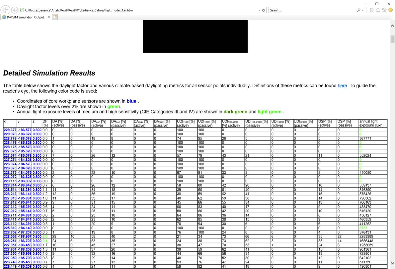This screenshot has height=269, width=395.
Task: Click the y coordinate '-184.075' cell
Action: pyautogui.click(x=25, y=173)
